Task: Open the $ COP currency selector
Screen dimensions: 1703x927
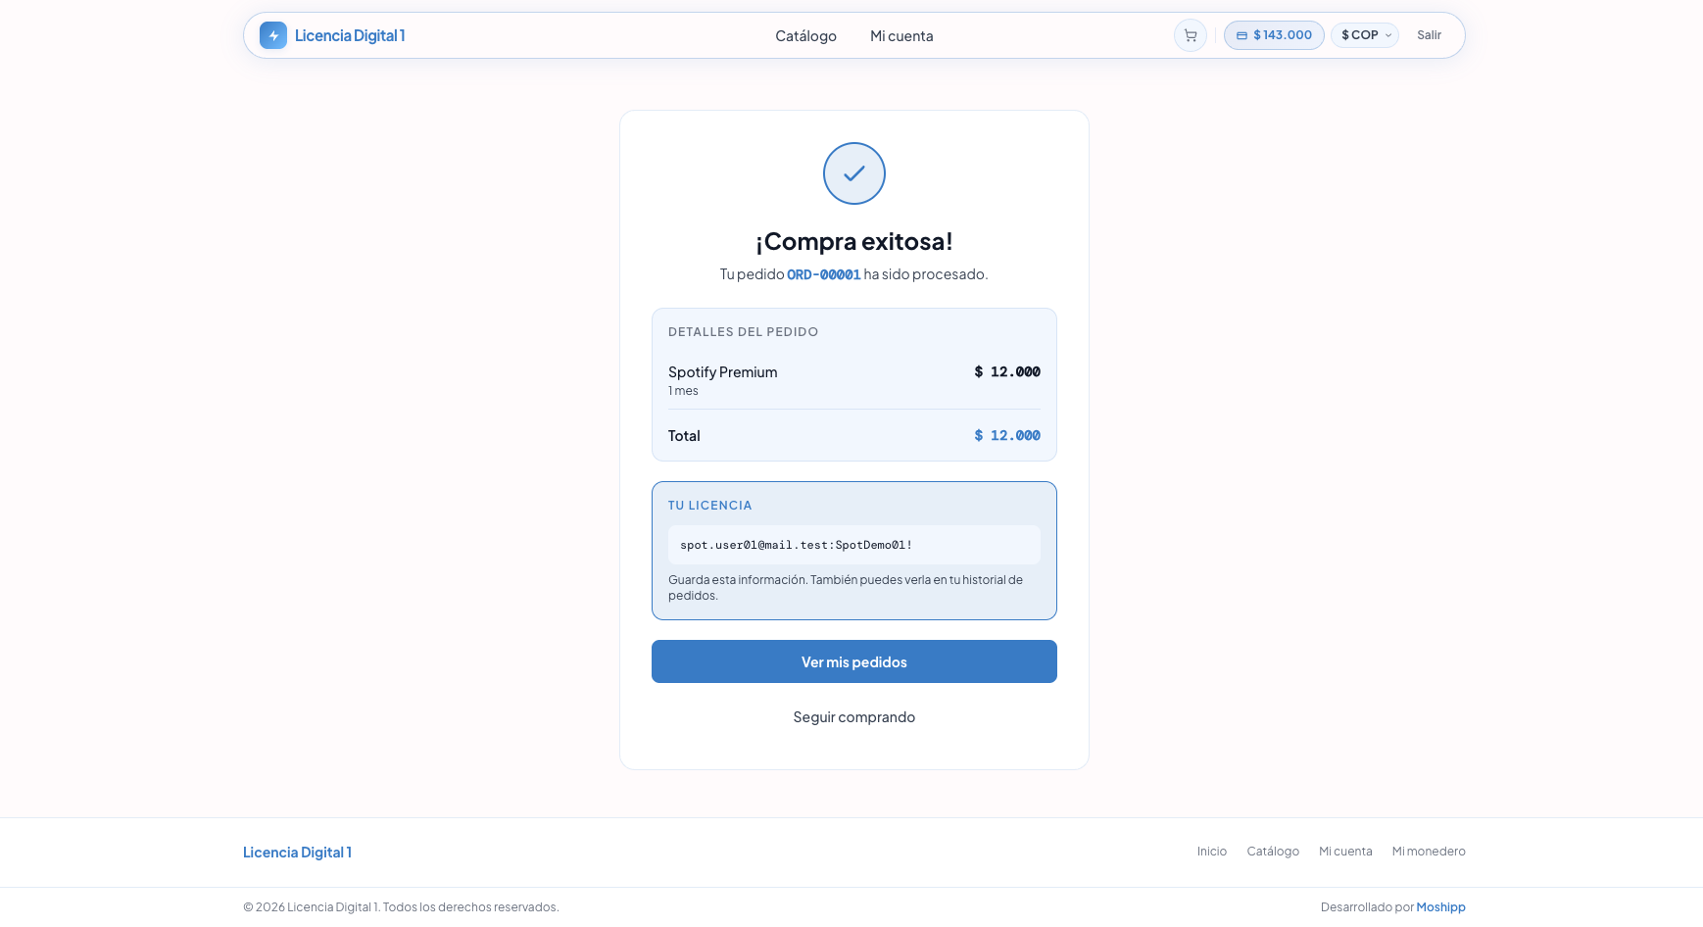Action: pos(1364,34)
